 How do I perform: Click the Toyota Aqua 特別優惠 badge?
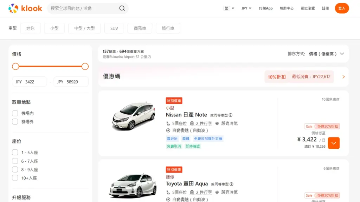(174, 170)
